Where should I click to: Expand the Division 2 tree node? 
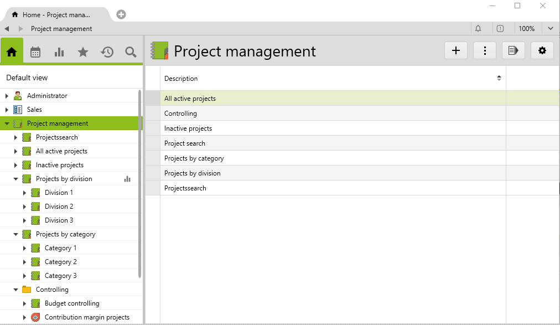24,207
